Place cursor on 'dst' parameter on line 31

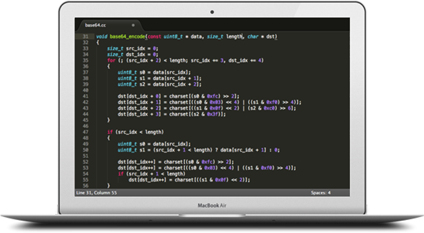270,37
